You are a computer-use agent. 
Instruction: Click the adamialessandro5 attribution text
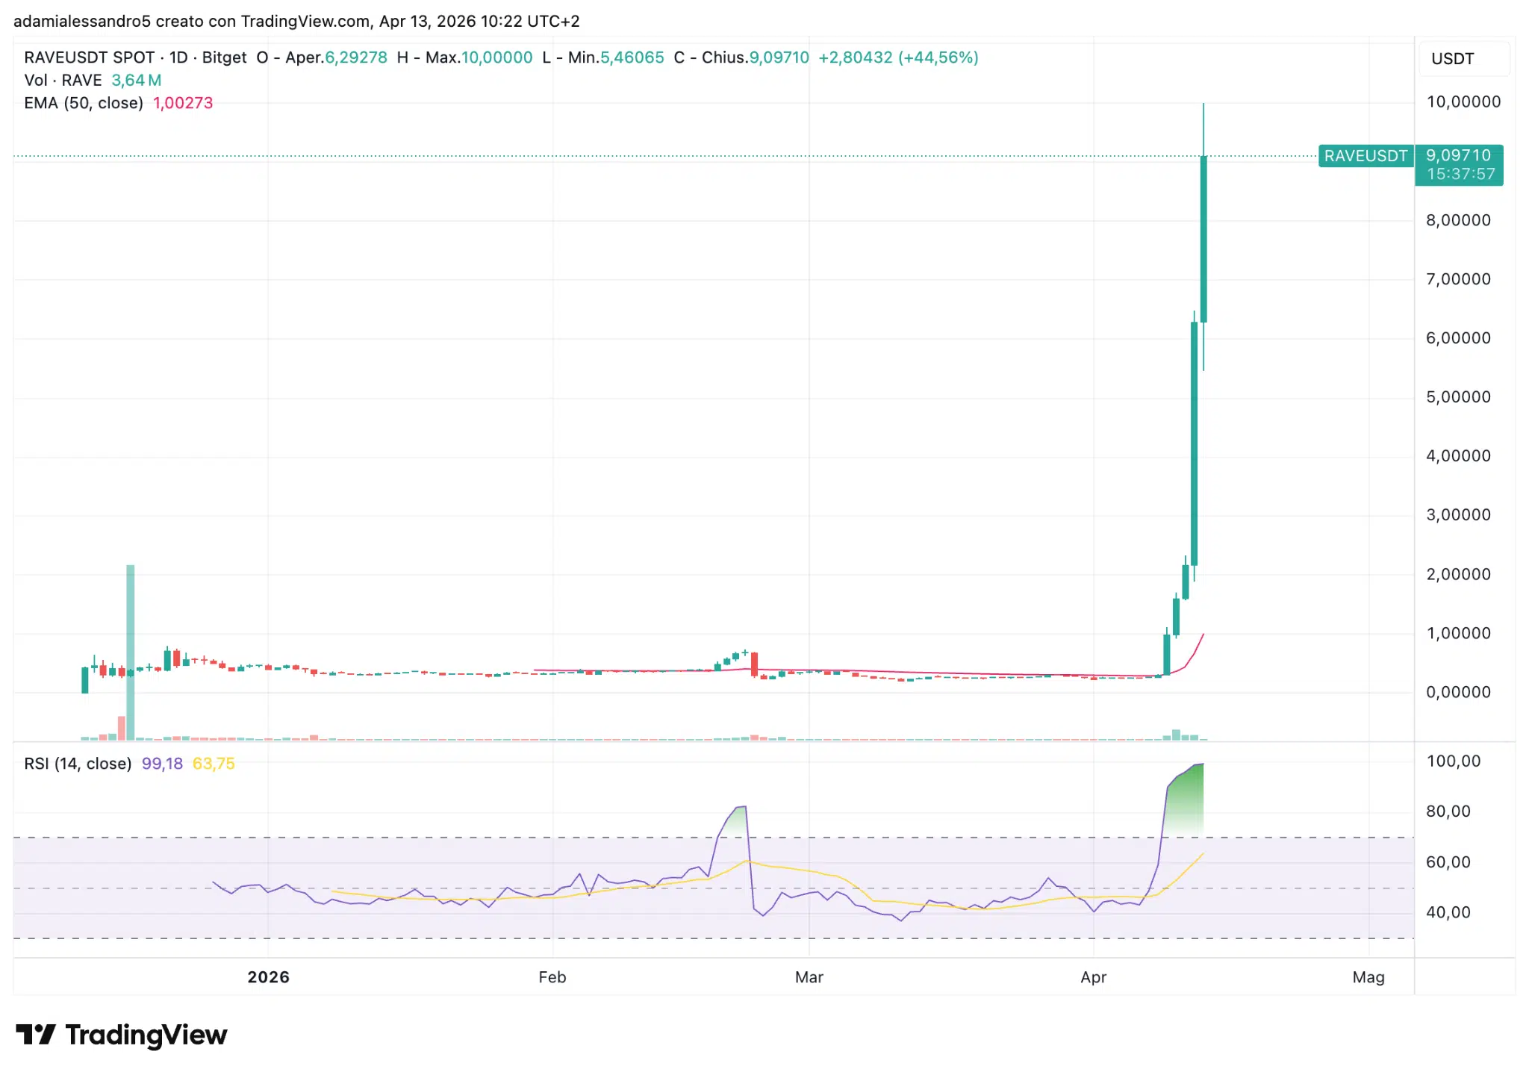[x=82, y=21]
